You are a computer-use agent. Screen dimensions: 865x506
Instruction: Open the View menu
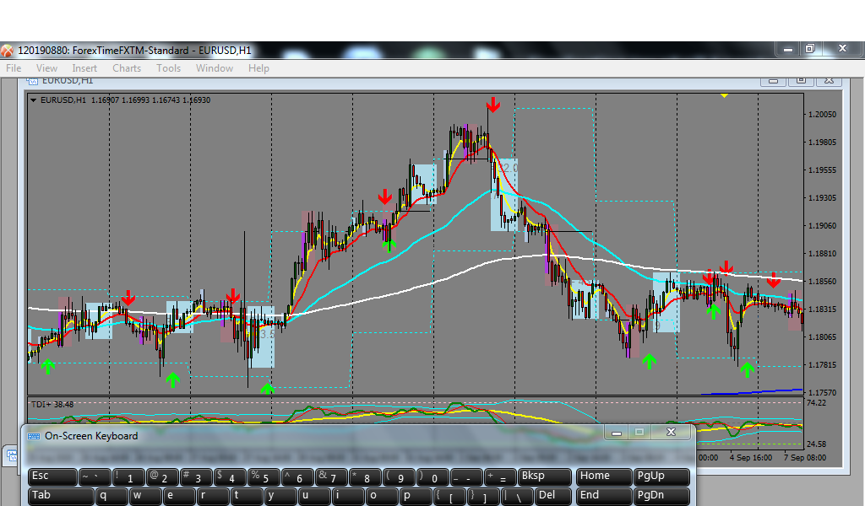47,68
